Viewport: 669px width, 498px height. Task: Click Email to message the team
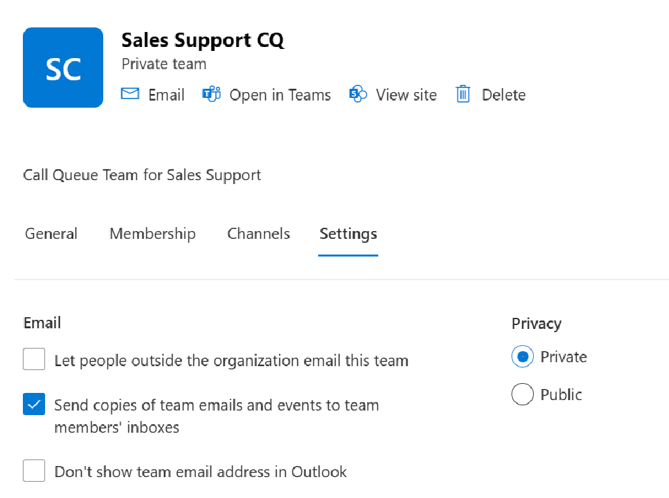[x=166, y=95]
